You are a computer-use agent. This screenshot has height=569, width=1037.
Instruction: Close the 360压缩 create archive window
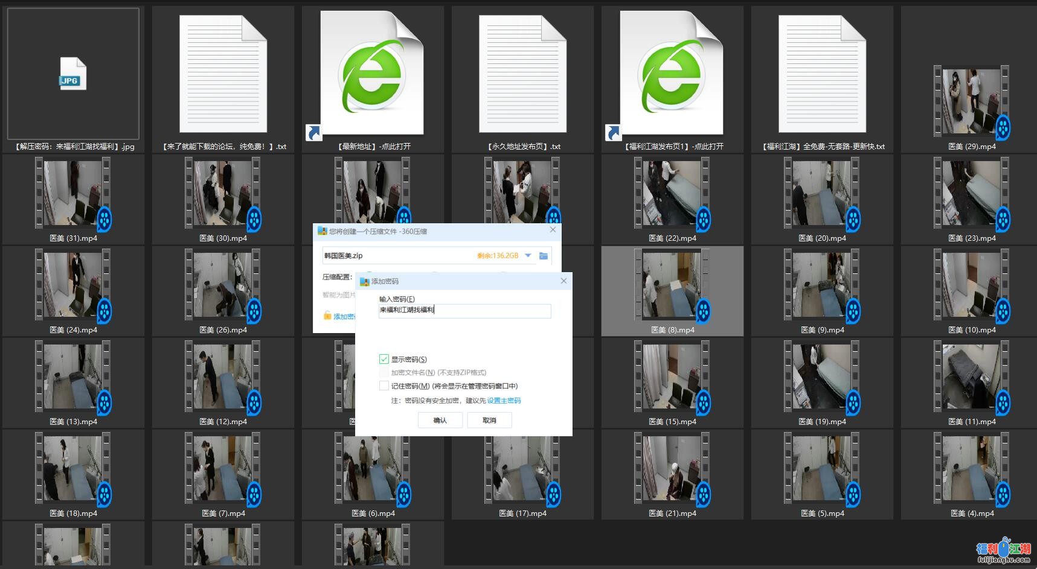tap(553, 230)
